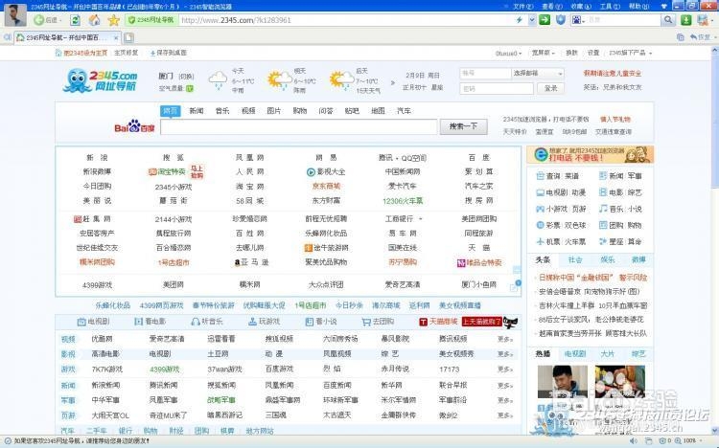
Task: Click the 登录 login button
Action: point(550,88)
